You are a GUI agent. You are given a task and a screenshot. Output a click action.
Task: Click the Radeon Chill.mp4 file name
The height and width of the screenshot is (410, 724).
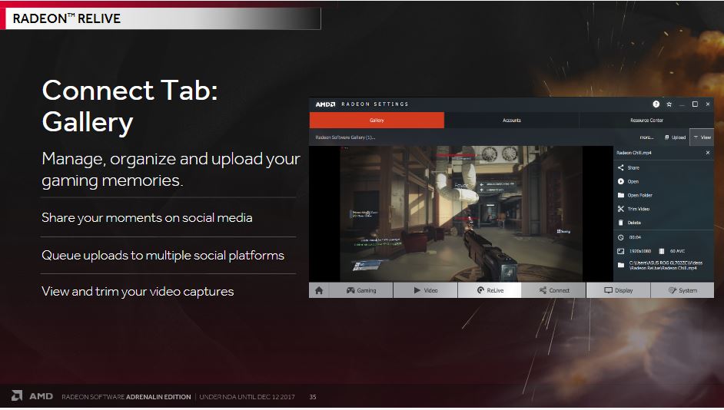pos(634,153)
